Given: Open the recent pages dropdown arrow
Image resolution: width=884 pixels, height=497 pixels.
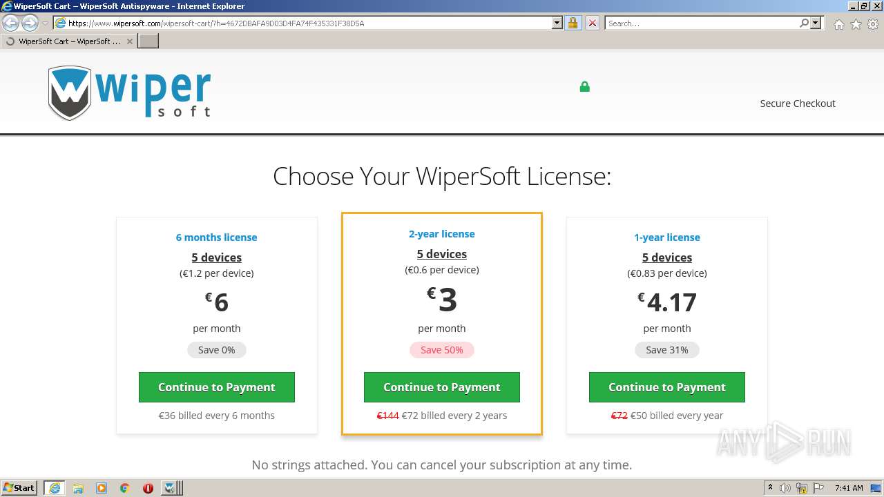Looking at the screenshot, I should (x=45, y=23).
